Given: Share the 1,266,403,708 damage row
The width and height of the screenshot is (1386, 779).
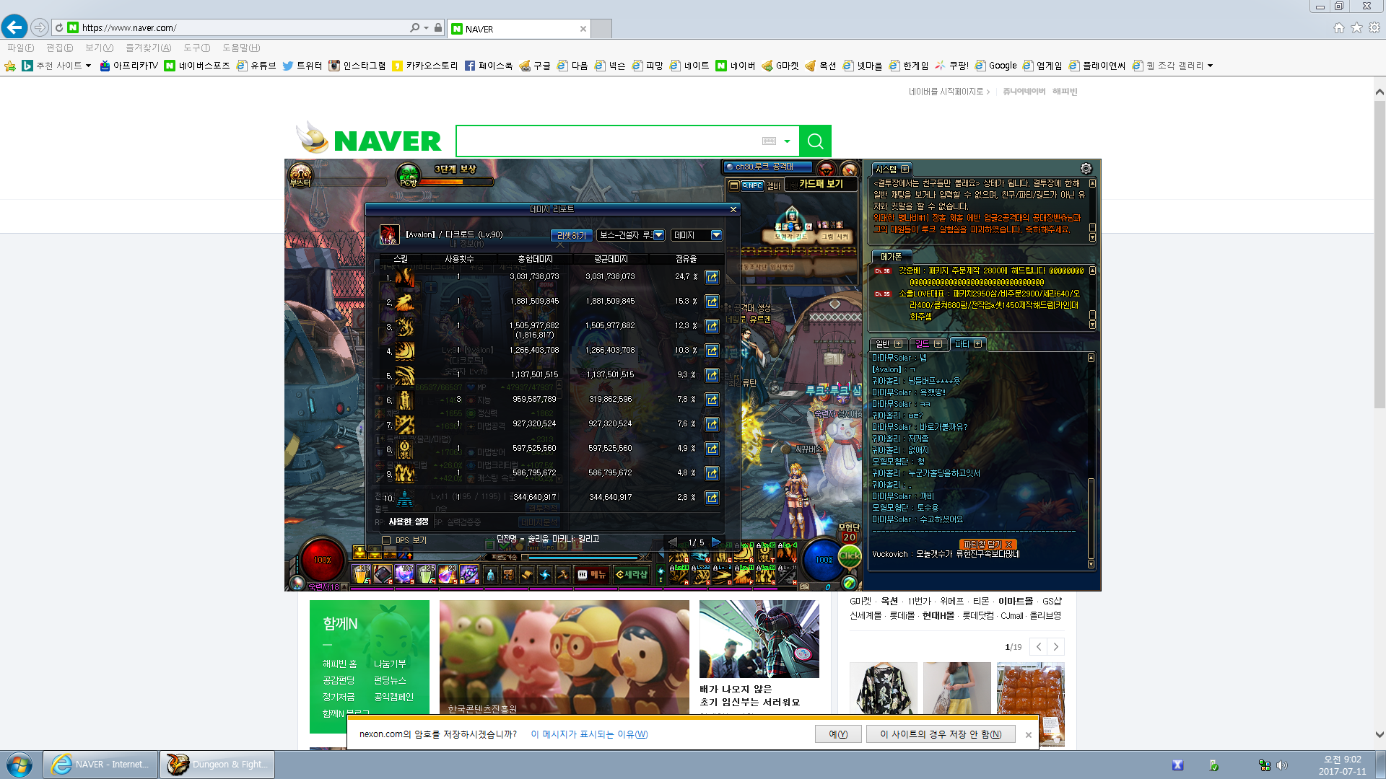Looking at the screenshot, I should point(712,351).
